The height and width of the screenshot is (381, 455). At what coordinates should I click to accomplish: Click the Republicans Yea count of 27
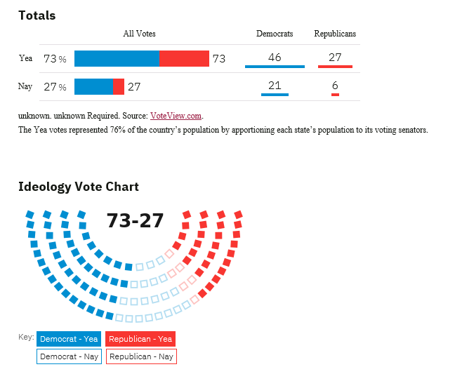(x=335, y=58)
